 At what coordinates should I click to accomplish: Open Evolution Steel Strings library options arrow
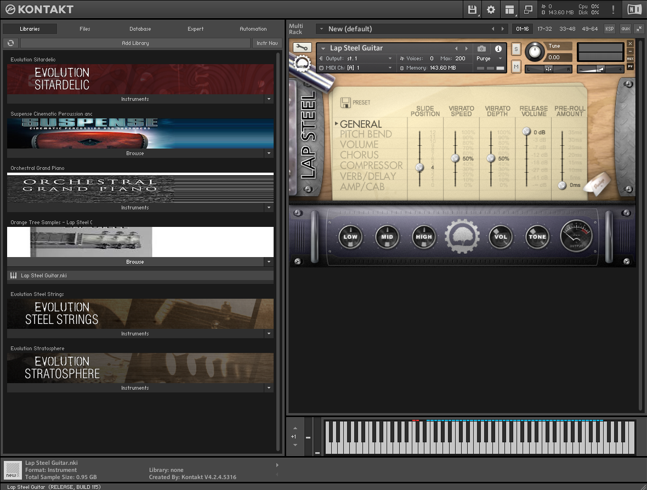269,333
